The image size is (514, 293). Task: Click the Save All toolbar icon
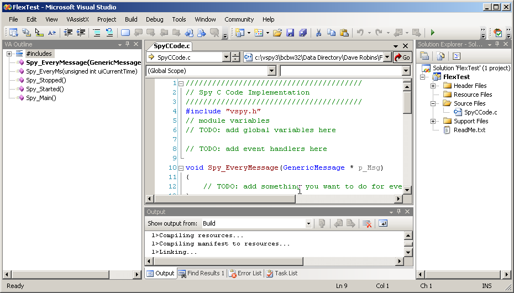pyautogui.click(x=302, y=33)
